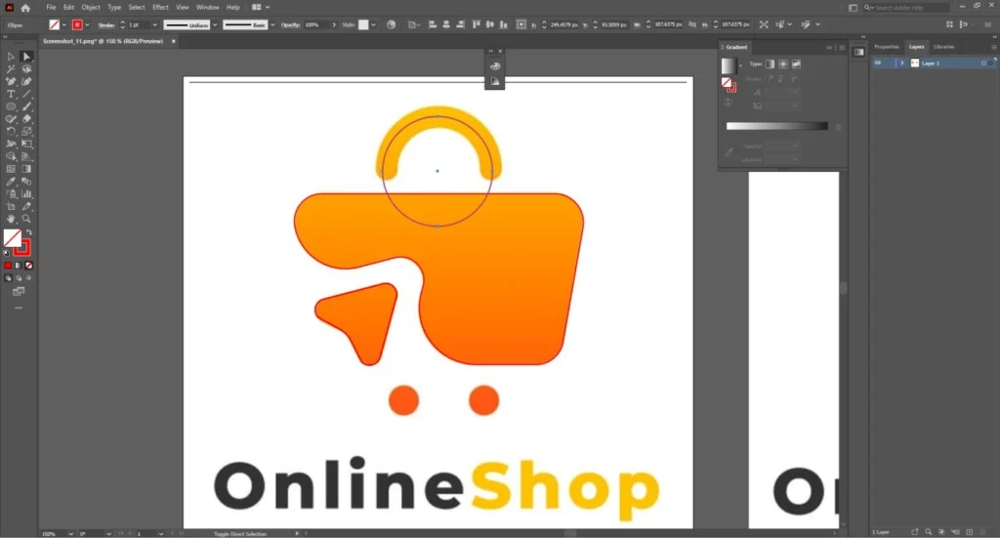
Task: Open the Window menu
Action: 207,7
